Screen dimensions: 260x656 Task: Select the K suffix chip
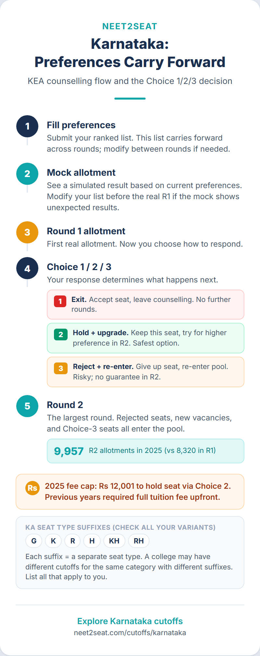tap(53, 541)
